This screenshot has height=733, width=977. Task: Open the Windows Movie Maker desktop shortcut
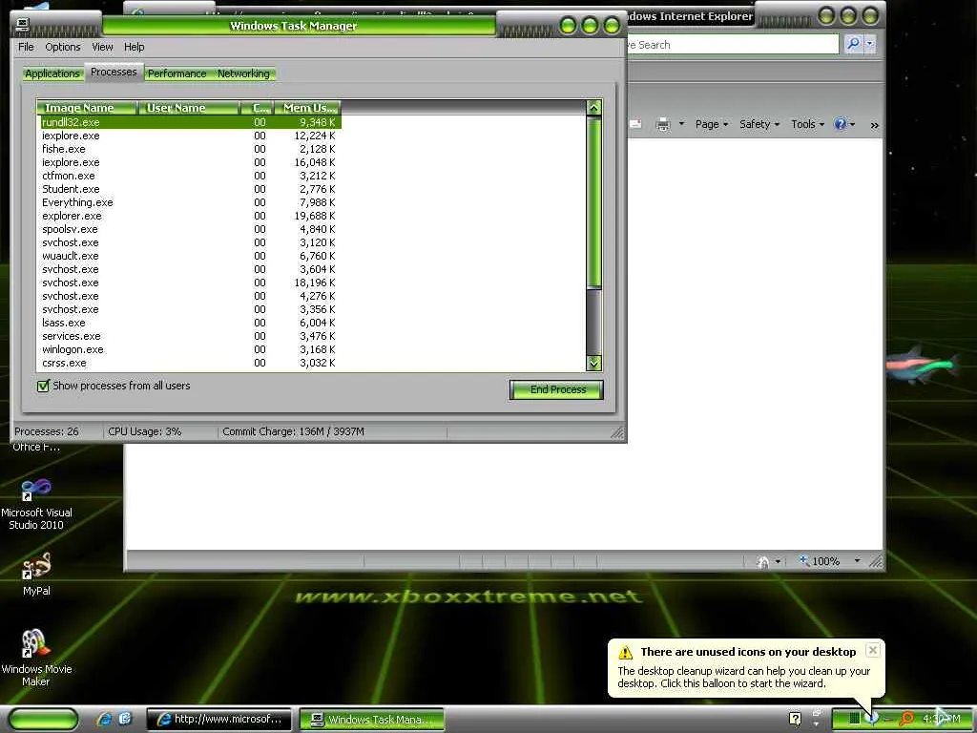coord(36,658)
